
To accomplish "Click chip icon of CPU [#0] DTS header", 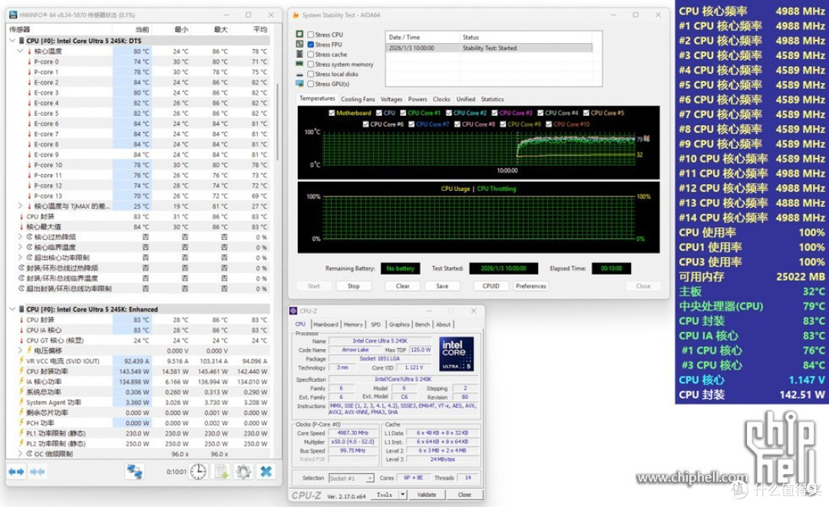I will (x=21, y=41).
